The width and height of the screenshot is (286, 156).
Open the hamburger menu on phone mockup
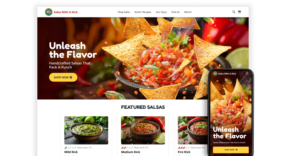[247, 73]
